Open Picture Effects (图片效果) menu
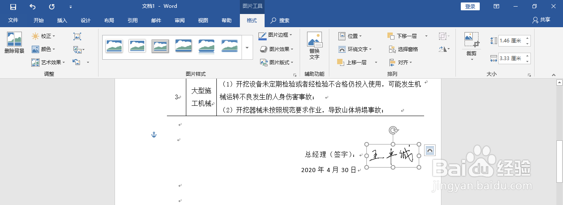563x205 pixels. coord(276,49)
